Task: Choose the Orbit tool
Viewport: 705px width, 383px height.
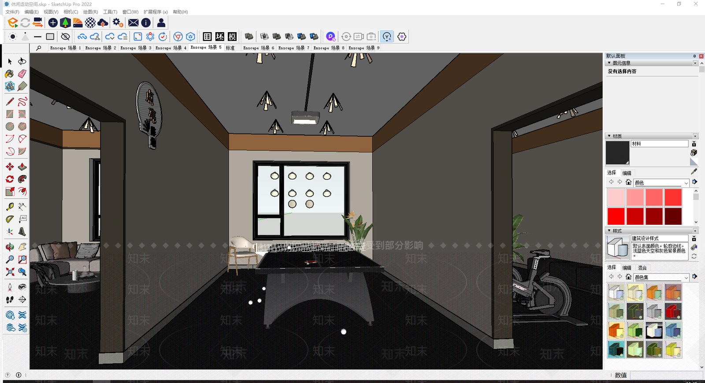Action: [x=10, y=247]
